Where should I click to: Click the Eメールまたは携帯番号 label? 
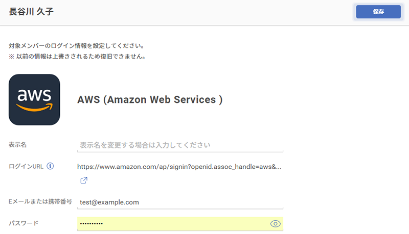pyautogui.click(x=40, y=201)
